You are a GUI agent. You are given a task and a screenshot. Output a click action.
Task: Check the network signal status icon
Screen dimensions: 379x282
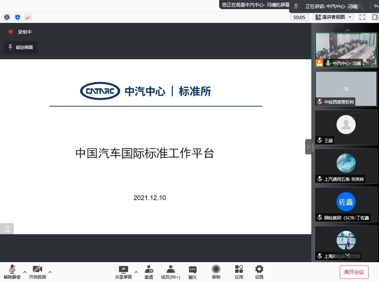pos(28,17)
